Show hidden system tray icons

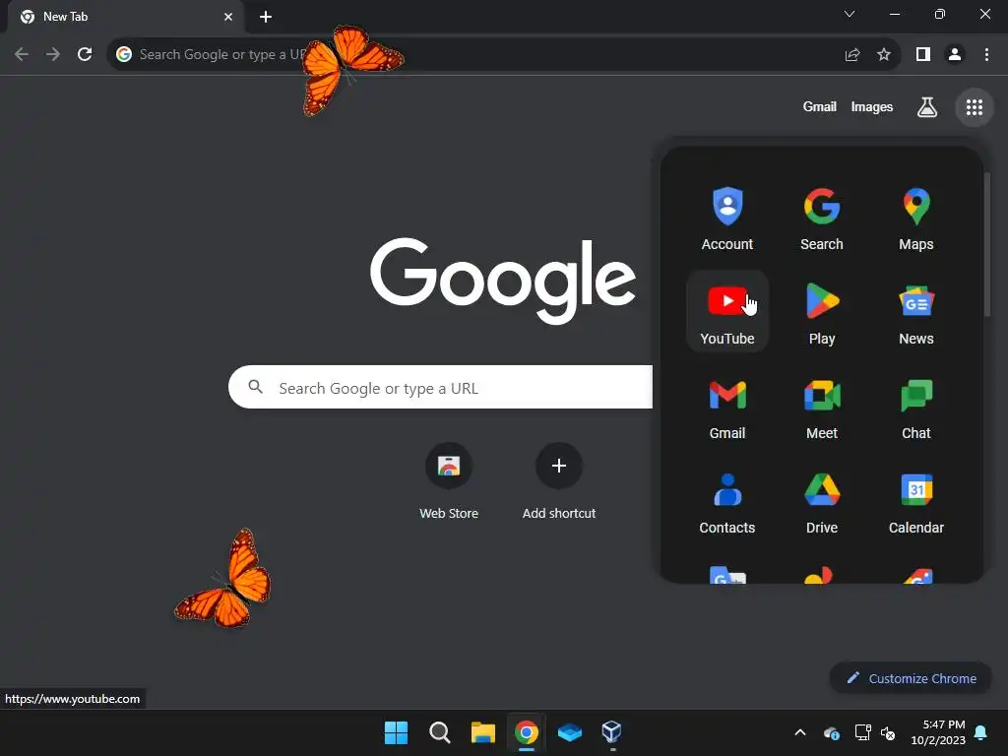coord(800,732)
